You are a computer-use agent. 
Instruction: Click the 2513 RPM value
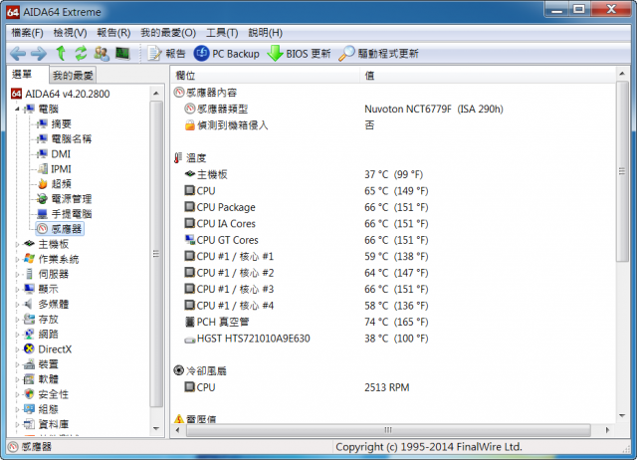tap(387, 387)
